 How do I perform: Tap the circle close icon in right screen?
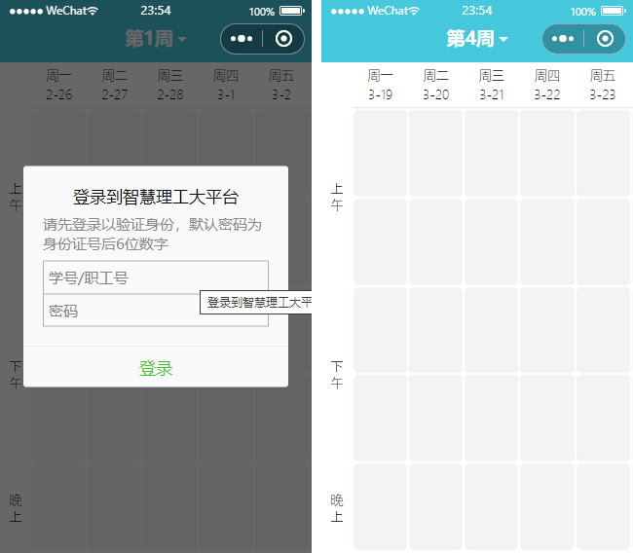(x=605, y=39)
